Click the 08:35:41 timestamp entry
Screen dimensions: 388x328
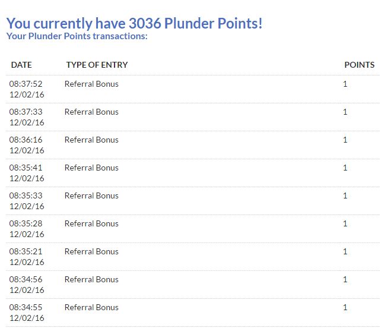pyautogui.click(x=26, y=168)
